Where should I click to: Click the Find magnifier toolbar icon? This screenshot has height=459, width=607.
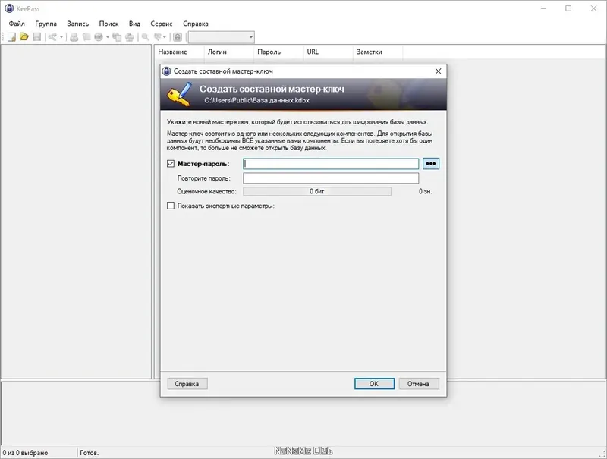(145, 37)
